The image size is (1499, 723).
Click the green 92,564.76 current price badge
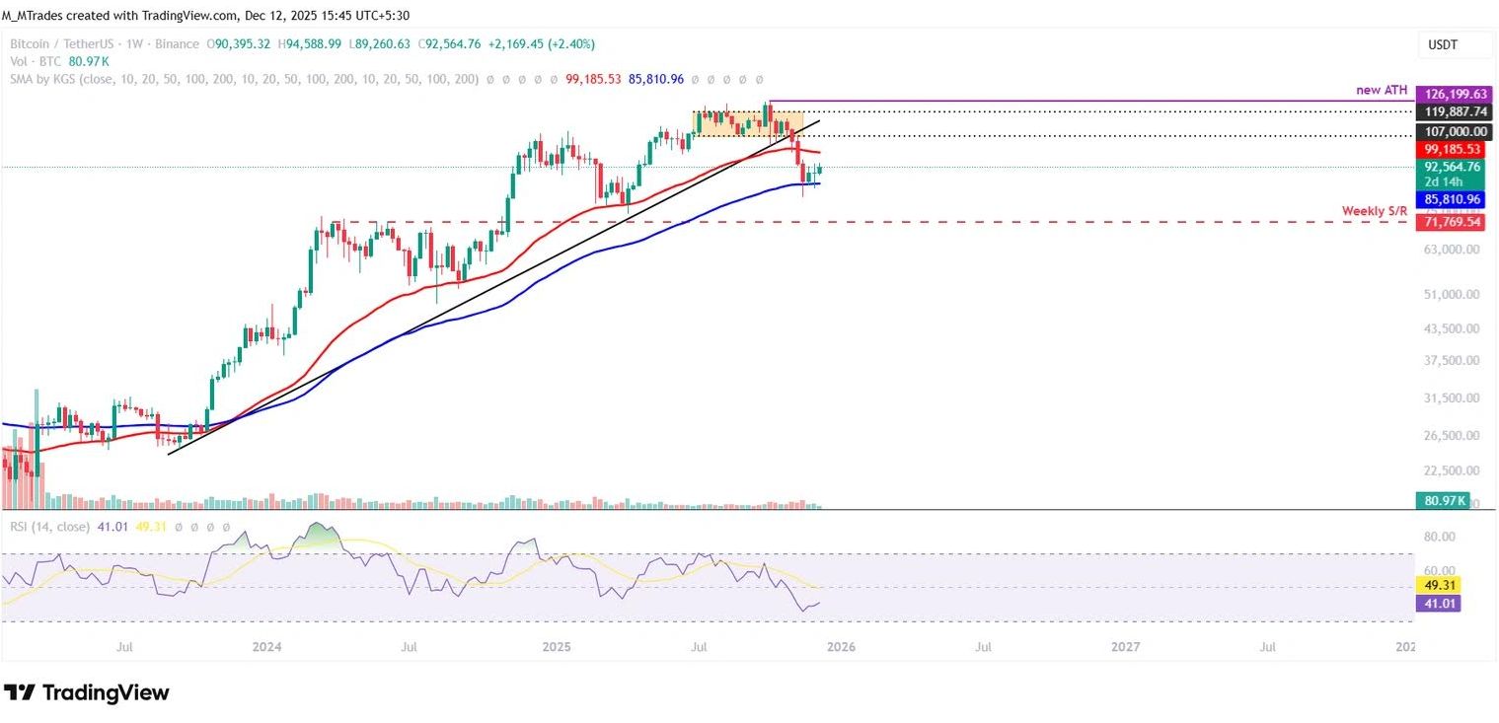(1451, 168)
